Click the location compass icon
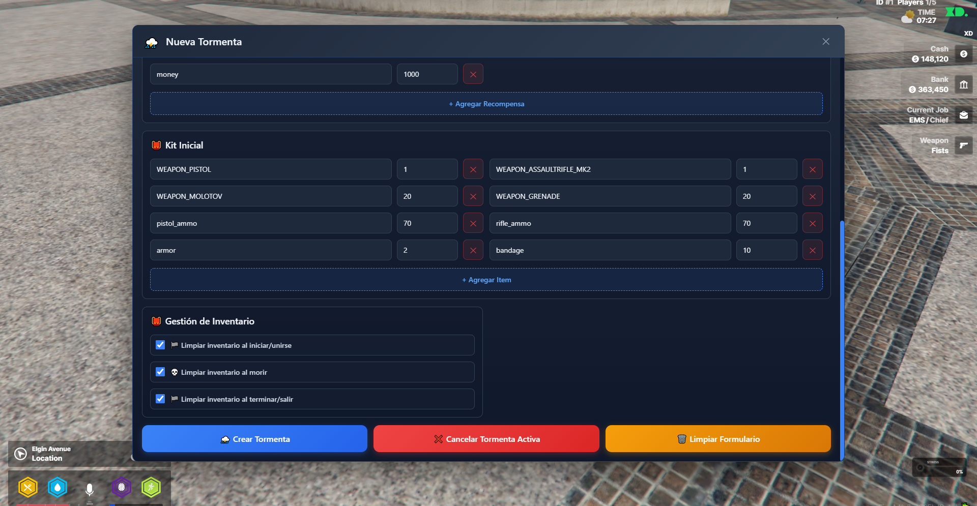Image resolution: width=977 pixels, height=506 pixels. [20, 454]
